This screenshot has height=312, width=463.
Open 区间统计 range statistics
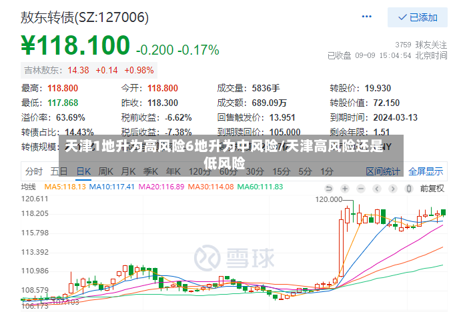(x=383, y=171)
